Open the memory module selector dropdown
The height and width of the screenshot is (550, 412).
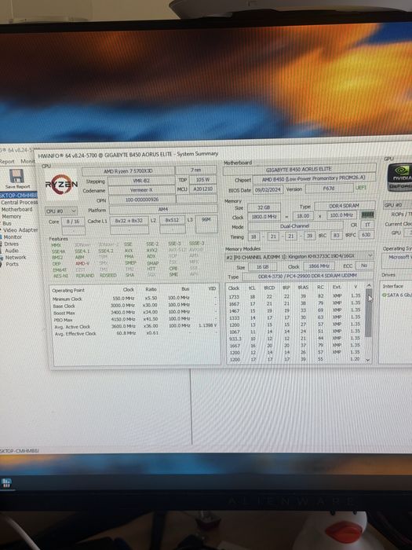click(x=299, y=256)
